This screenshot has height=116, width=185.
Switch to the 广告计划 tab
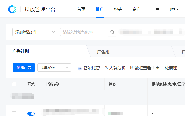pos(21,51)
